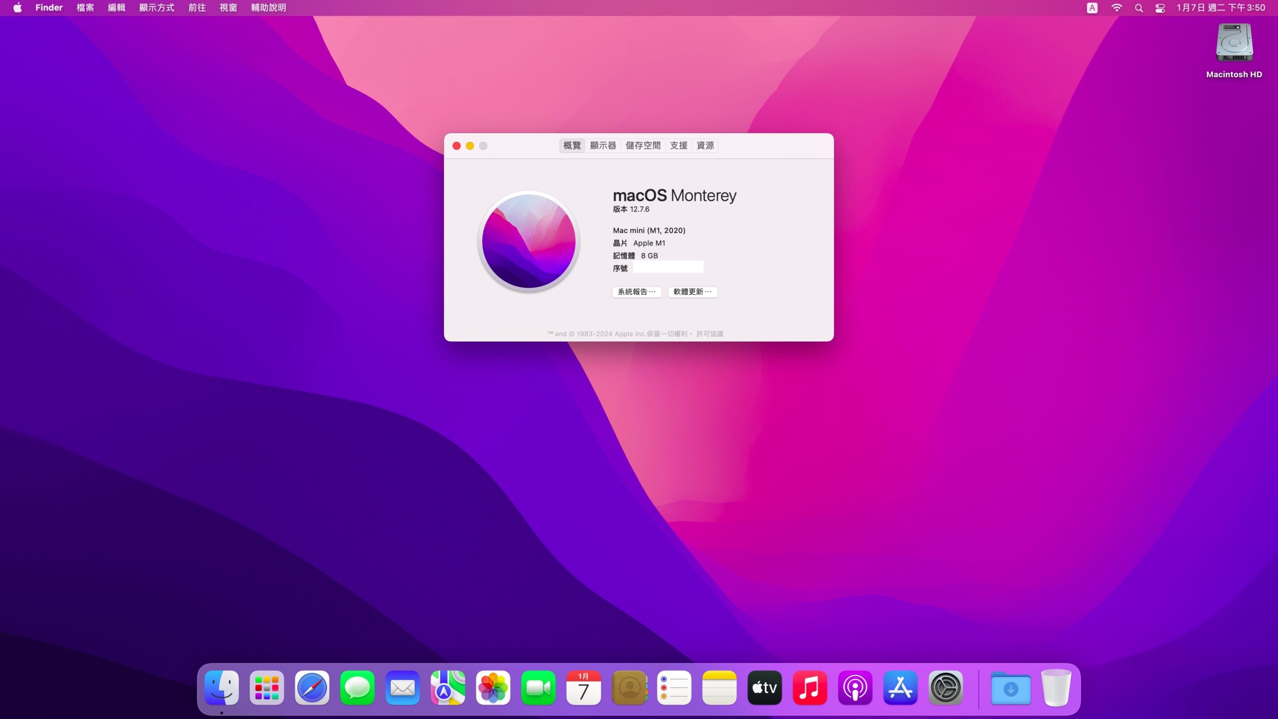Open the 檔案 menu

(85, 7)
